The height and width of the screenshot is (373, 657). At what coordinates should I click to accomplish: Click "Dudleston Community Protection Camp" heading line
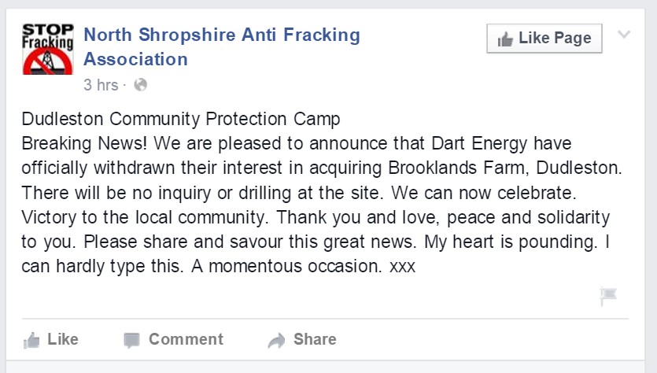[x=181, y=120]
